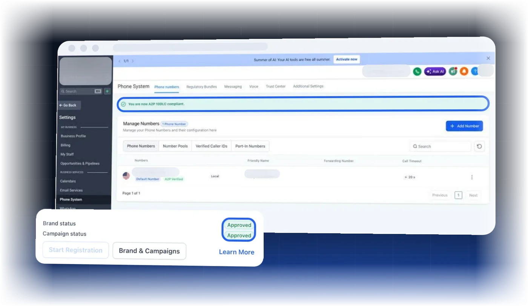Viewport: 528px width, 306px height.
Task: Click the US flag icon in number row
Action: coord(126,176)
